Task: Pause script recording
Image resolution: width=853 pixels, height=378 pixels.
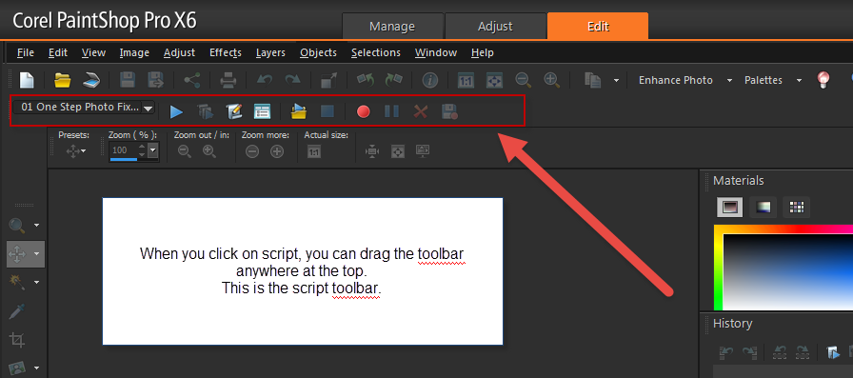Action: pyautogui.click(x=391, y=112)
